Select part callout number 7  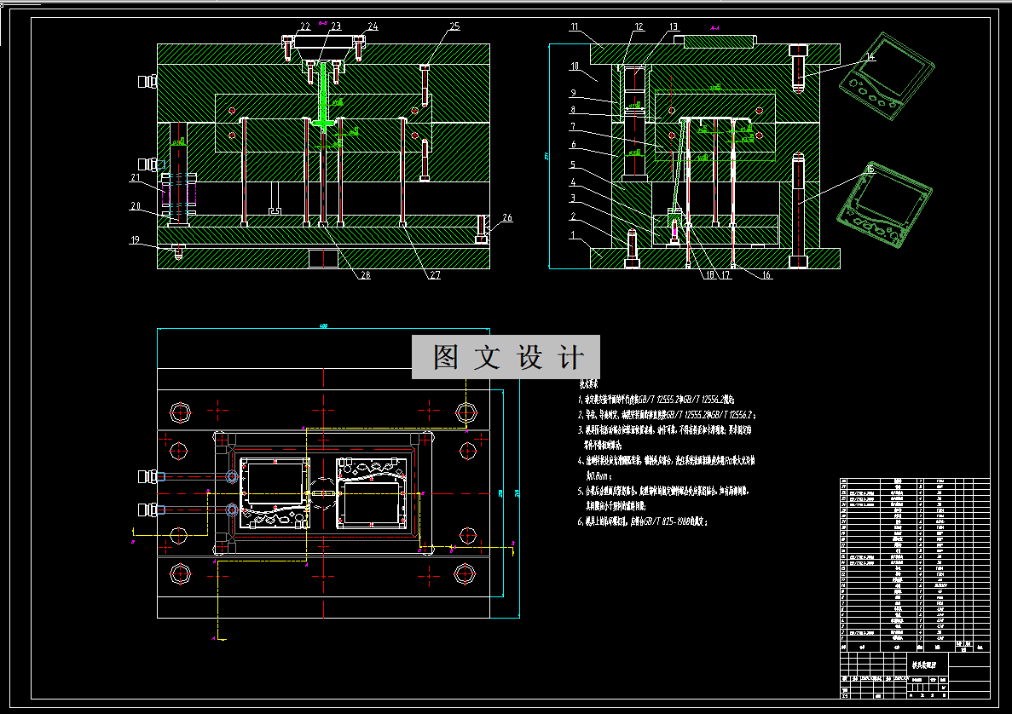pos(572,127)
